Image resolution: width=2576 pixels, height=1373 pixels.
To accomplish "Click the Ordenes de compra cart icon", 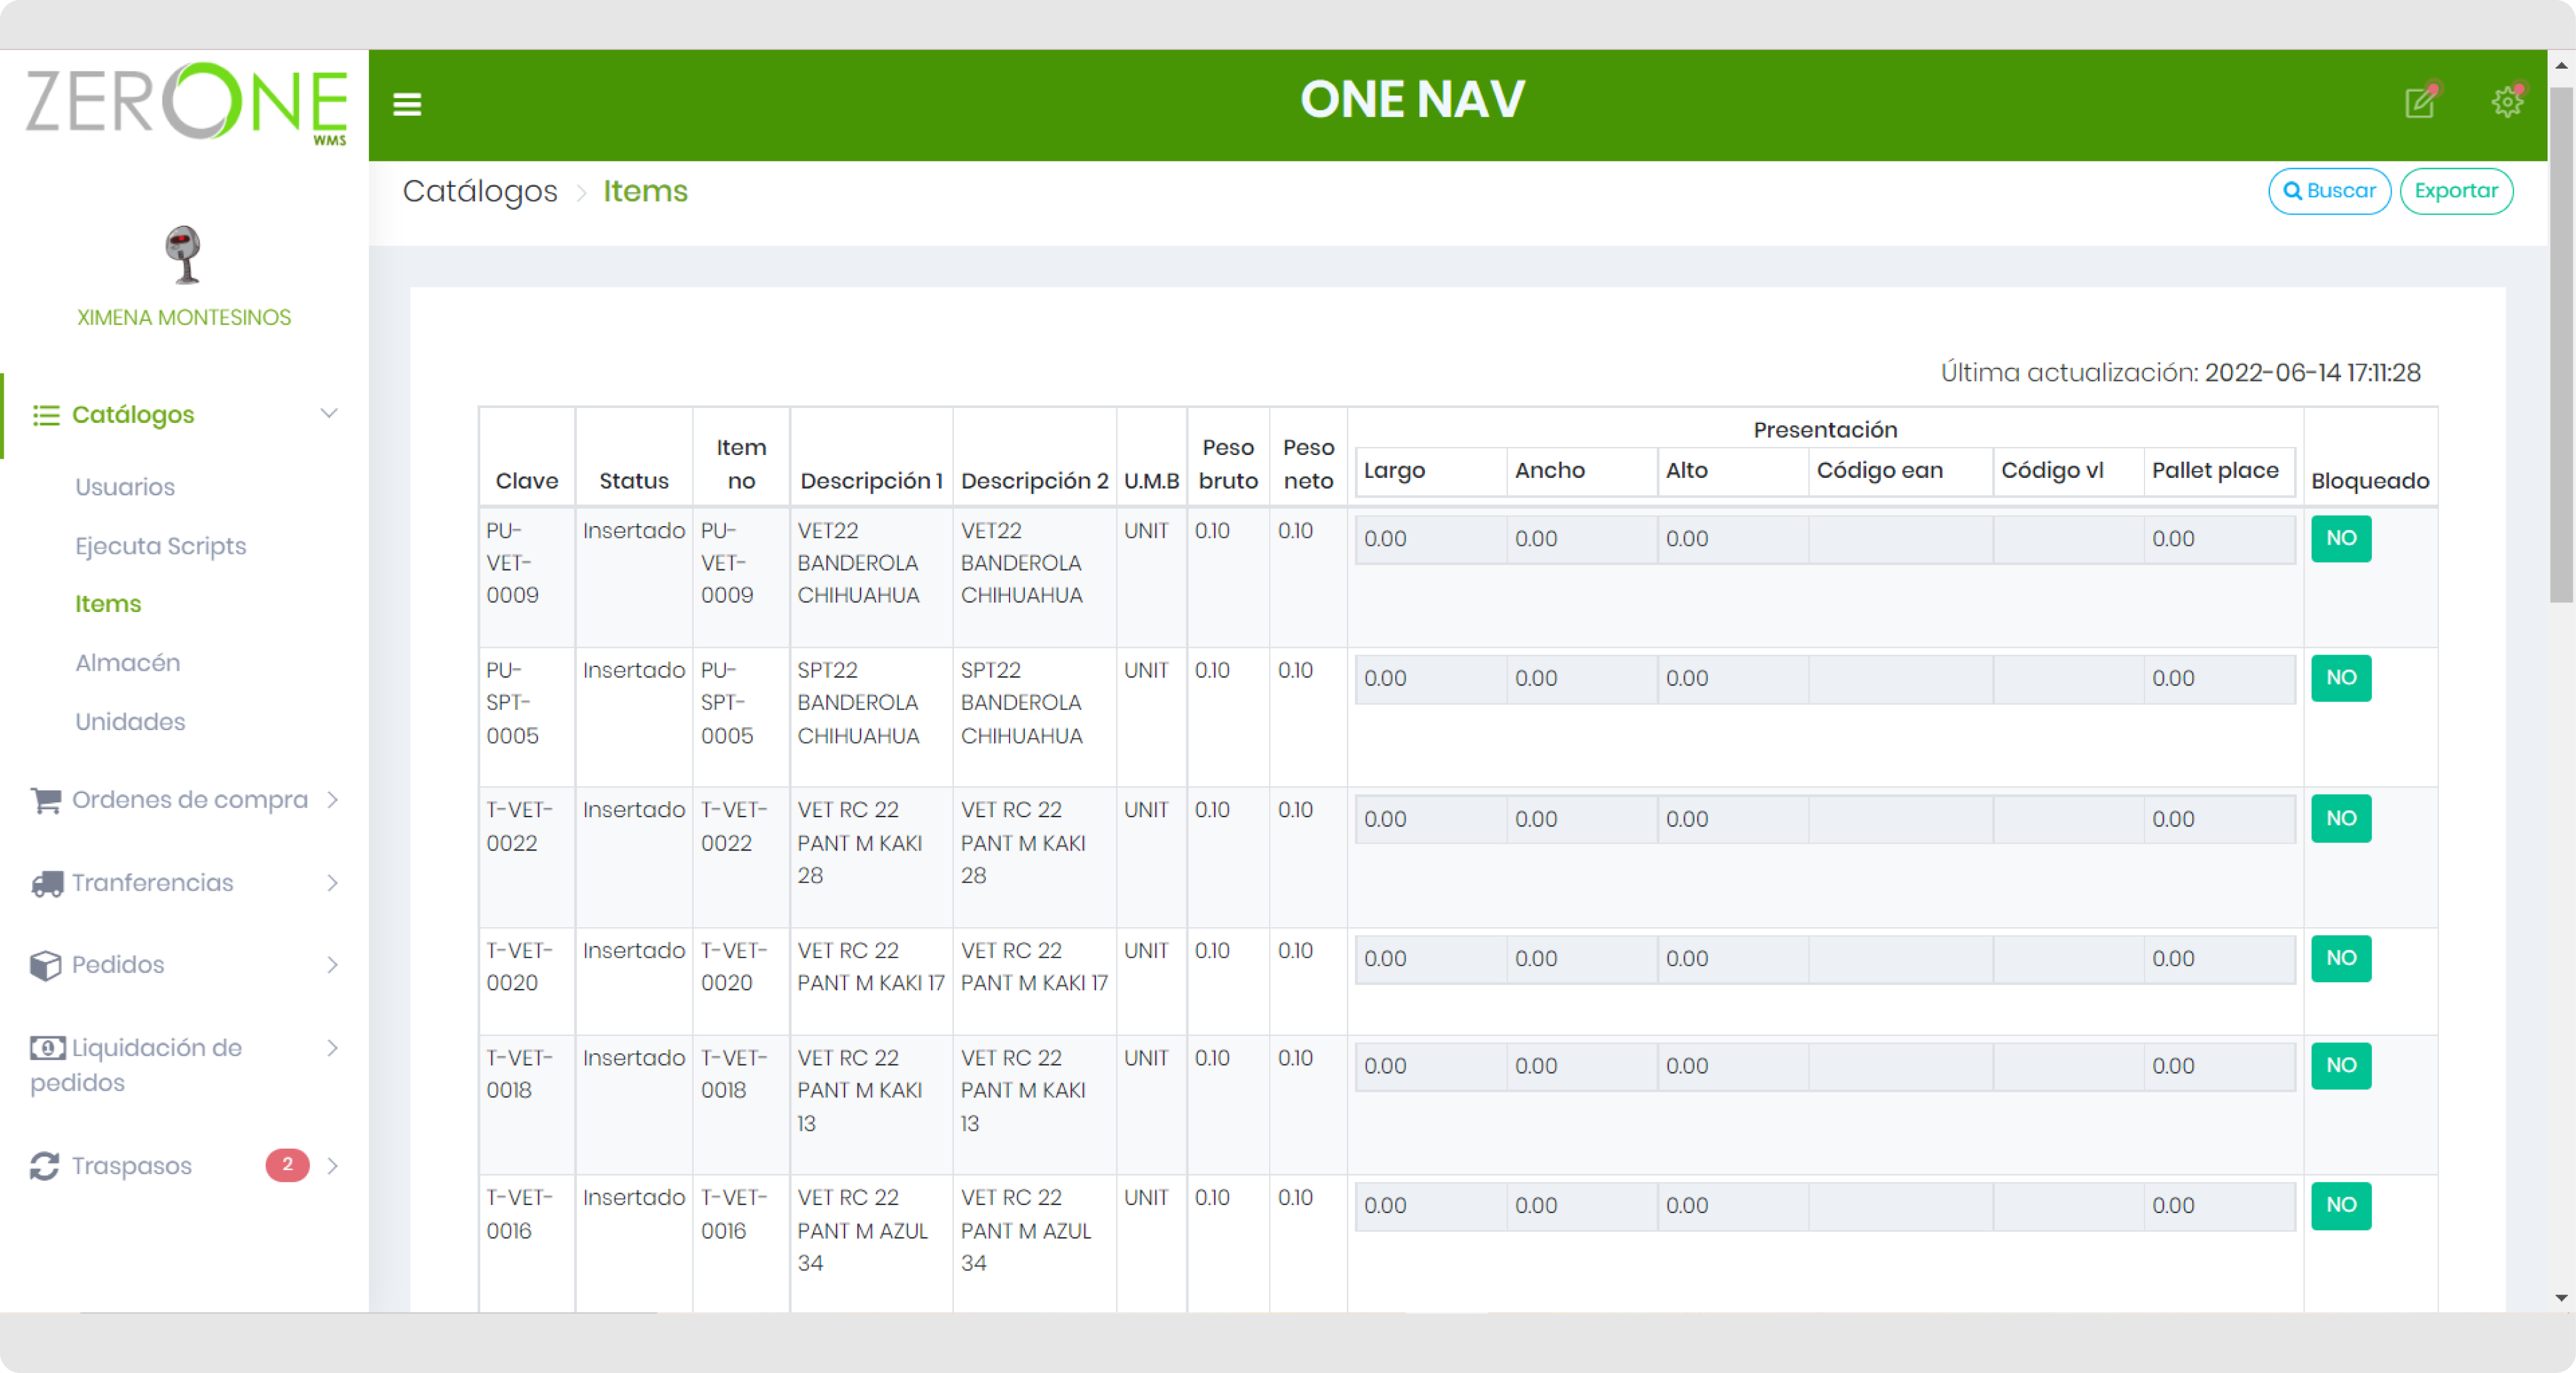I will coord(45,800).
